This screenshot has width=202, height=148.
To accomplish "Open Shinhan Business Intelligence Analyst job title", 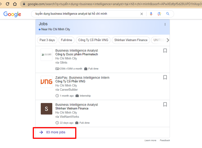I will 77,105.
